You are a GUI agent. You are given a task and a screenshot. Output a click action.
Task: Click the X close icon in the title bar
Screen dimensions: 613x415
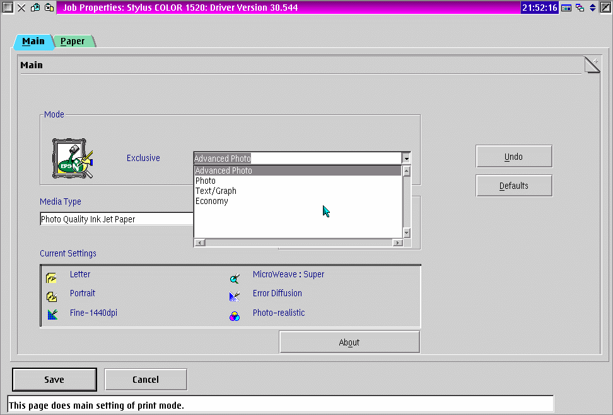pyautogui.click(x=21, y=8)
